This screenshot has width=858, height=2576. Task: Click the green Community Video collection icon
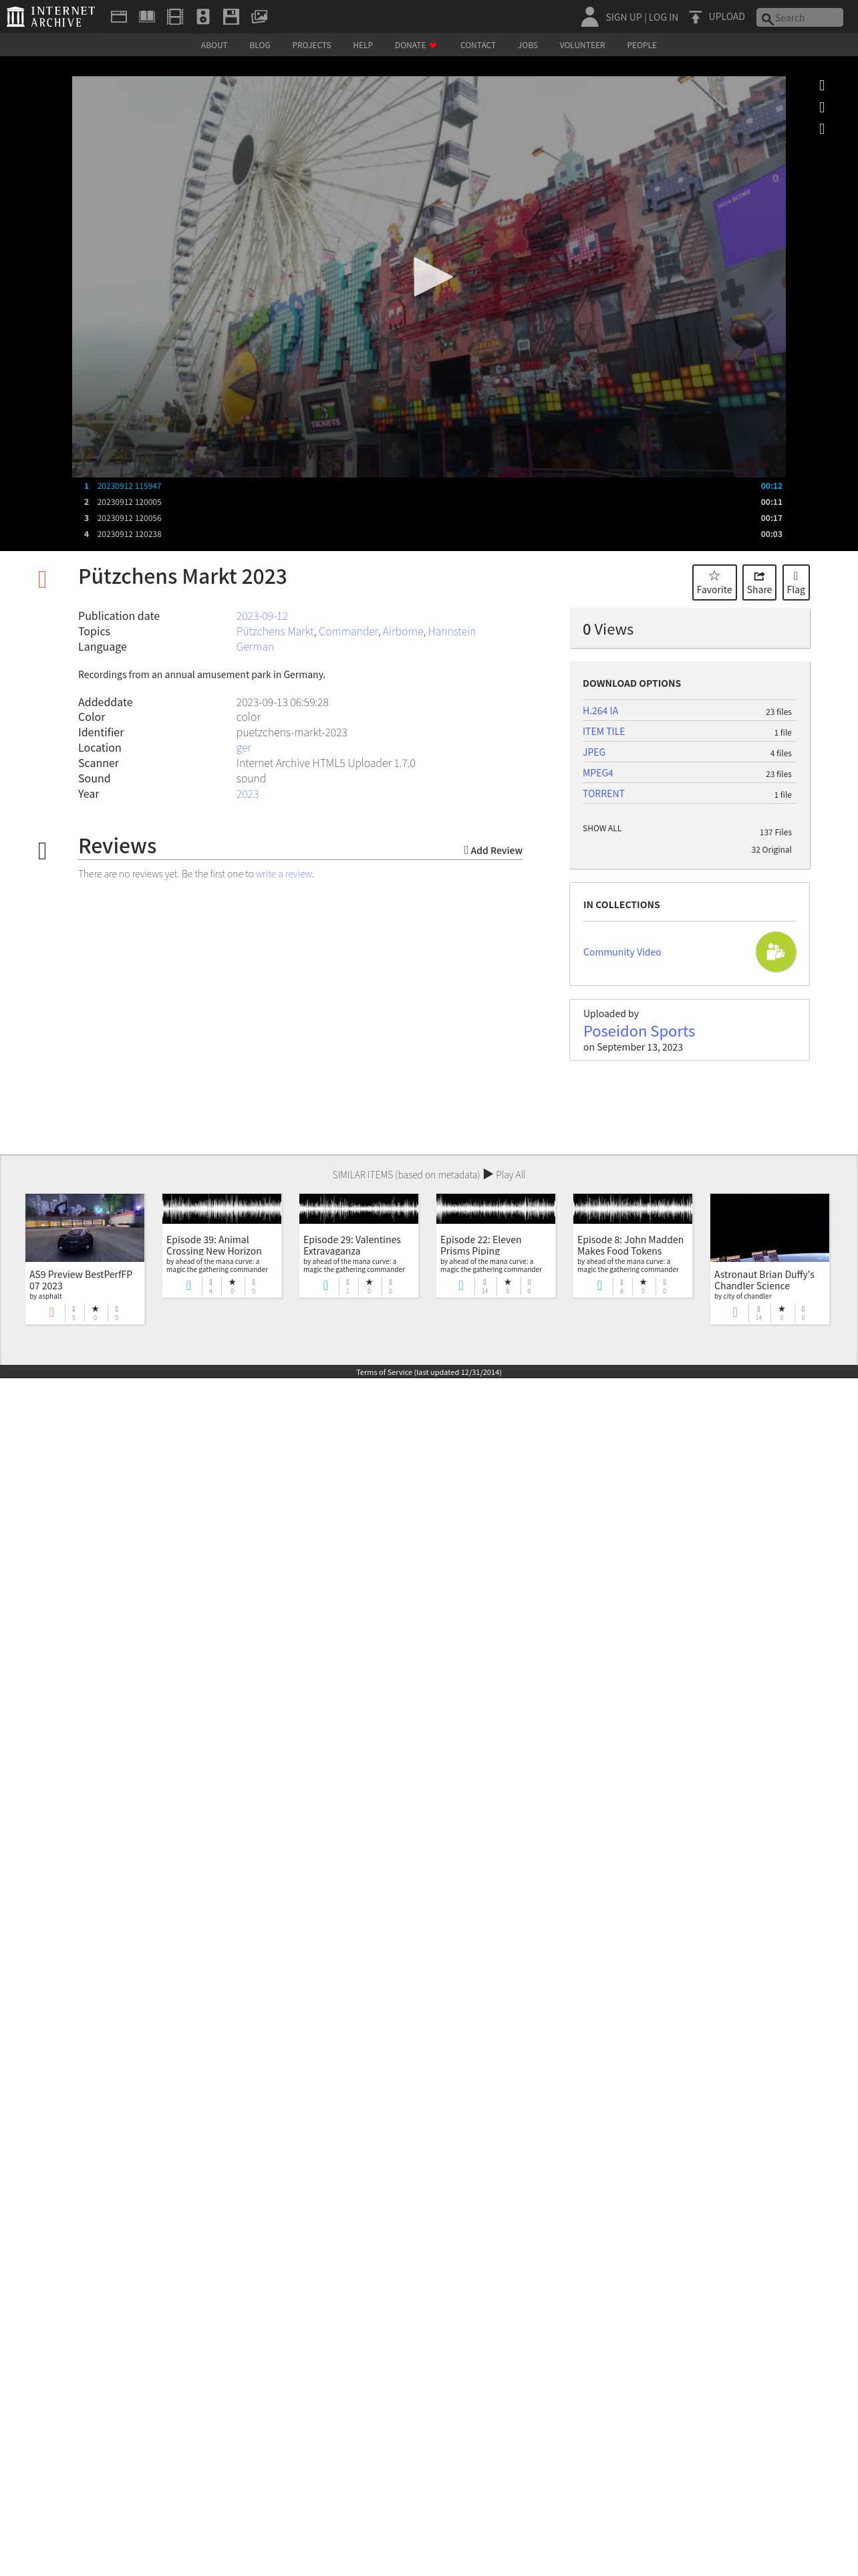(776, 952)
